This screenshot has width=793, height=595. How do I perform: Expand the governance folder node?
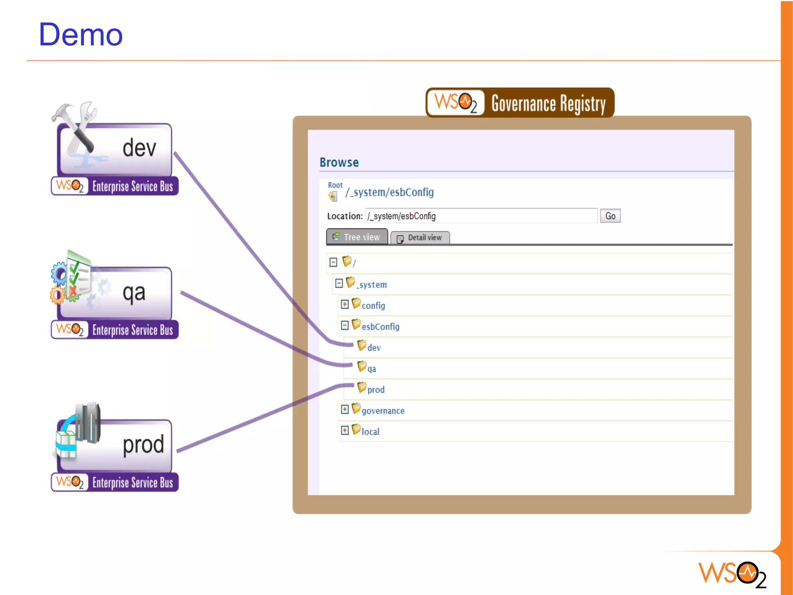tap(345, 409)
